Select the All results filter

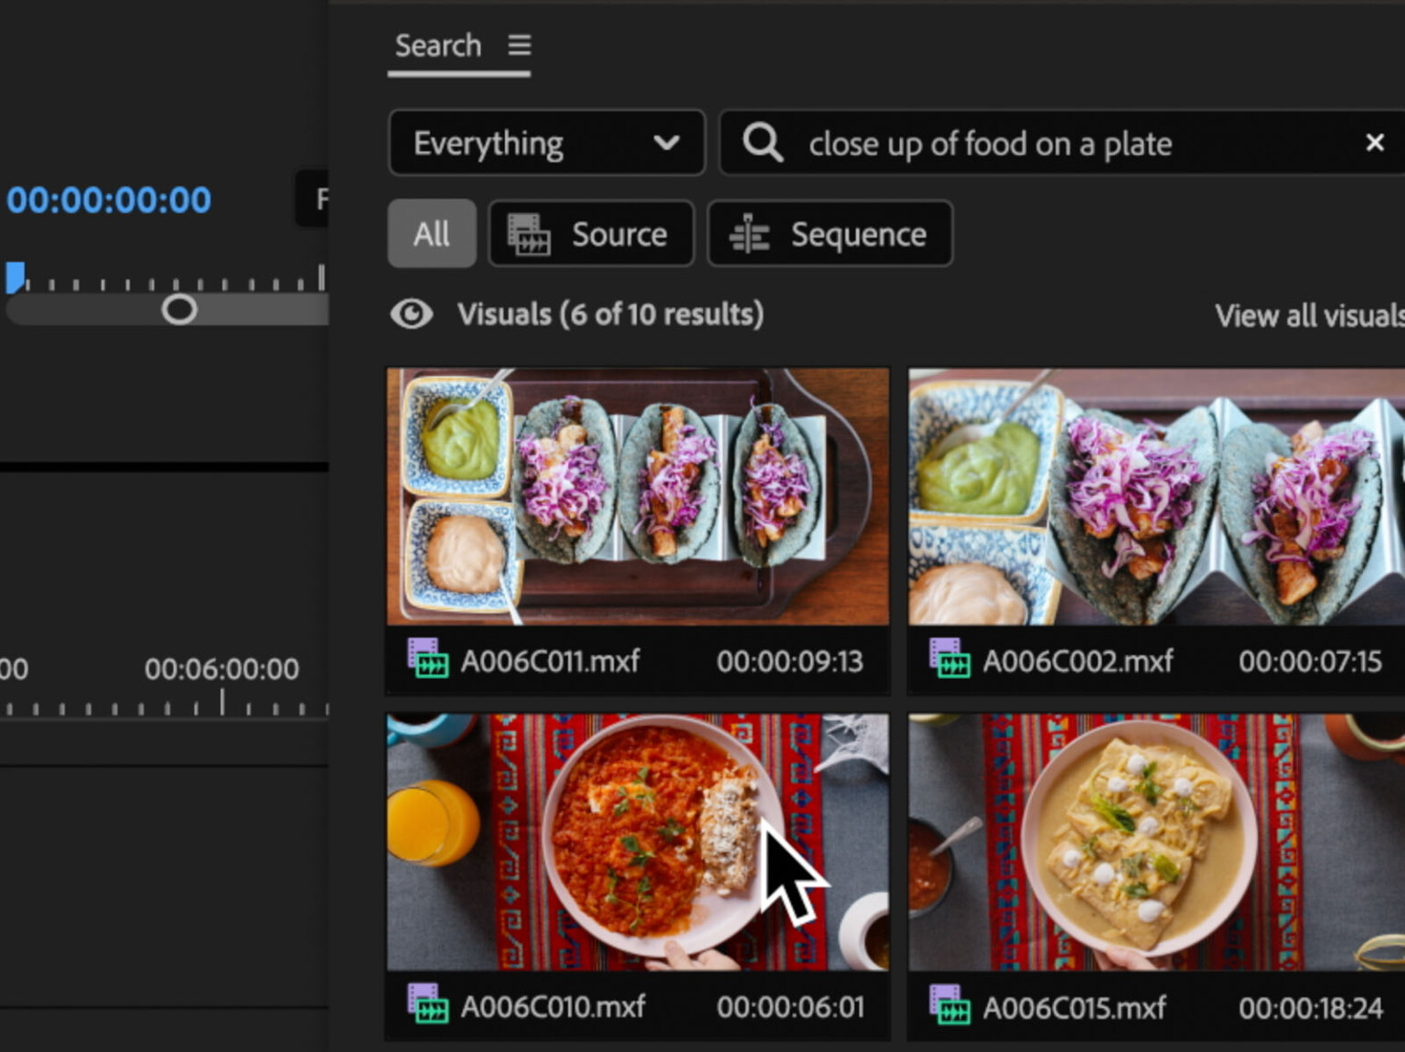(x=431, y=233)
